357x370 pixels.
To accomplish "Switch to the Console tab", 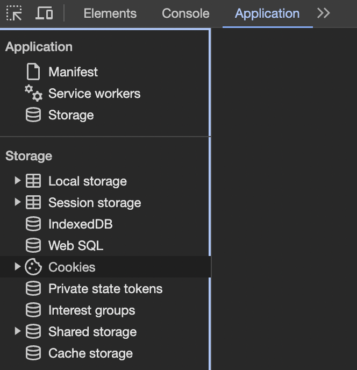I will click(x=185, y=13).
